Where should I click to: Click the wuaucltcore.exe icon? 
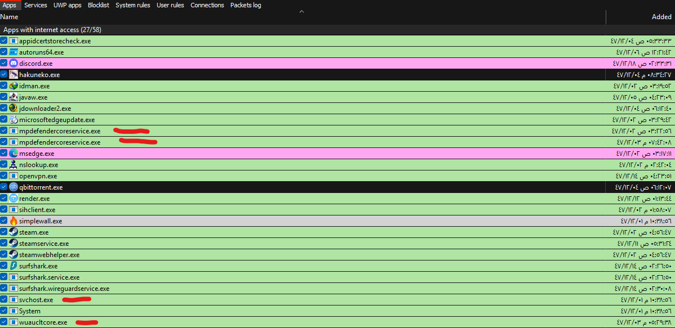click(14, 322)
